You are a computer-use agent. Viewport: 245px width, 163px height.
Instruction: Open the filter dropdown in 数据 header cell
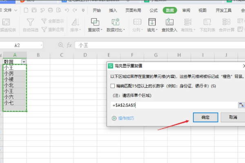point(24,62)
